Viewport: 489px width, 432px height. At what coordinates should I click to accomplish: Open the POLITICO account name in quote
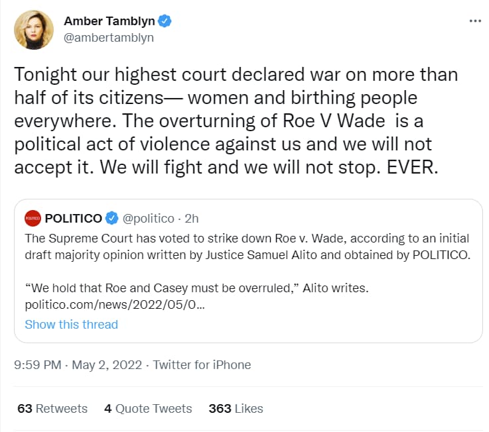73,219
